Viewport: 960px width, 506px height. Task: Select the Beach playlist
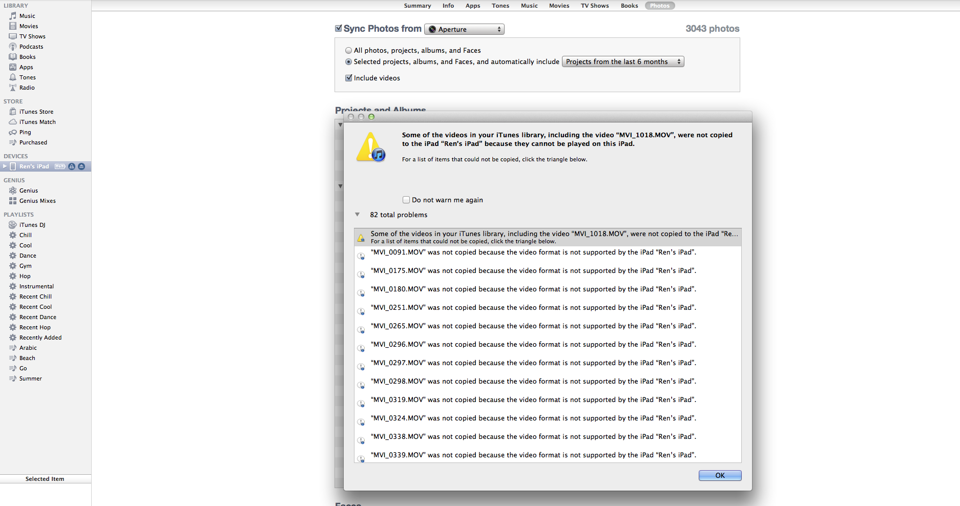pyautogui.click(x=27, y=358)
